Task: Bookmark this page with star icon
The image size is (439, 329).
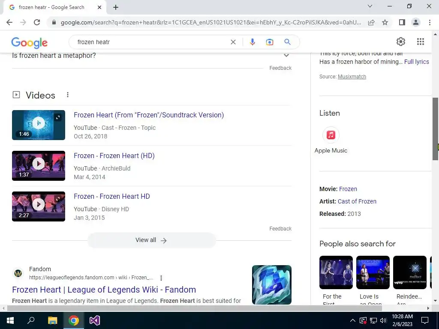Action: [x=385, y=22]
